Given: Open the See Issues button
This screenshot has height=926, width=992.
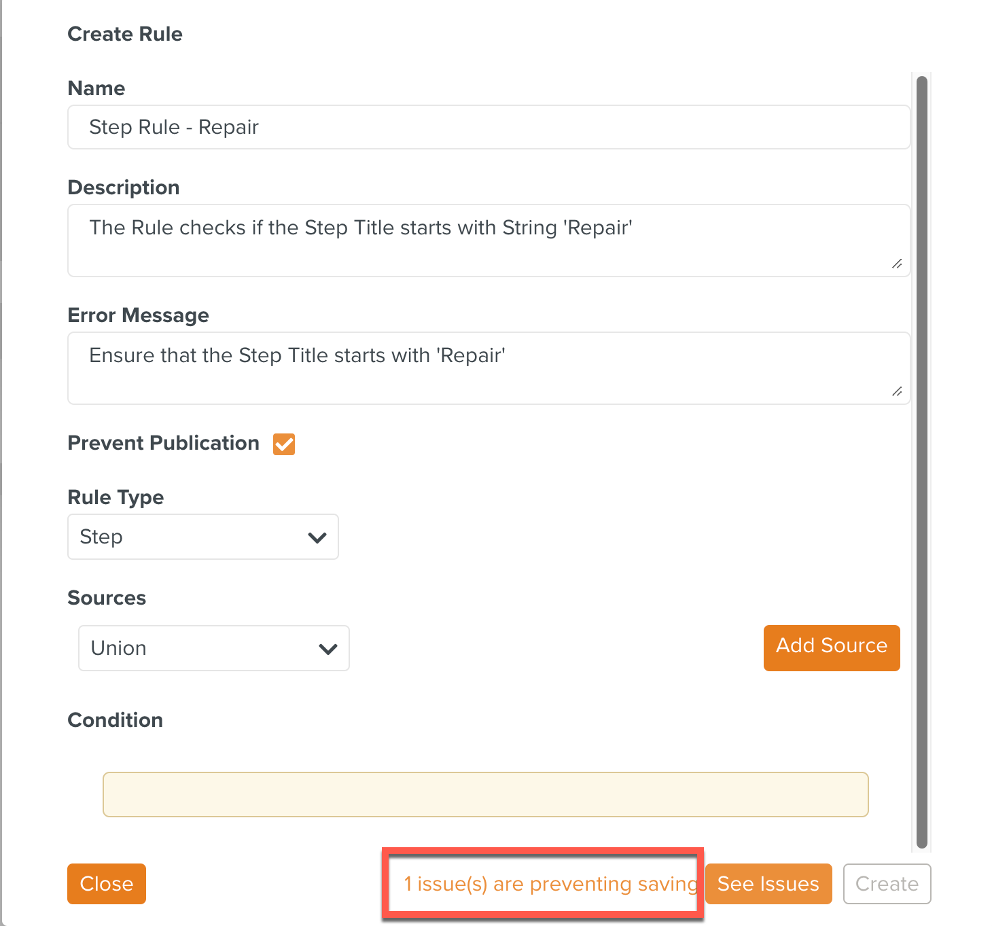Looking at the screenshot, I should [x=768, y=884].
